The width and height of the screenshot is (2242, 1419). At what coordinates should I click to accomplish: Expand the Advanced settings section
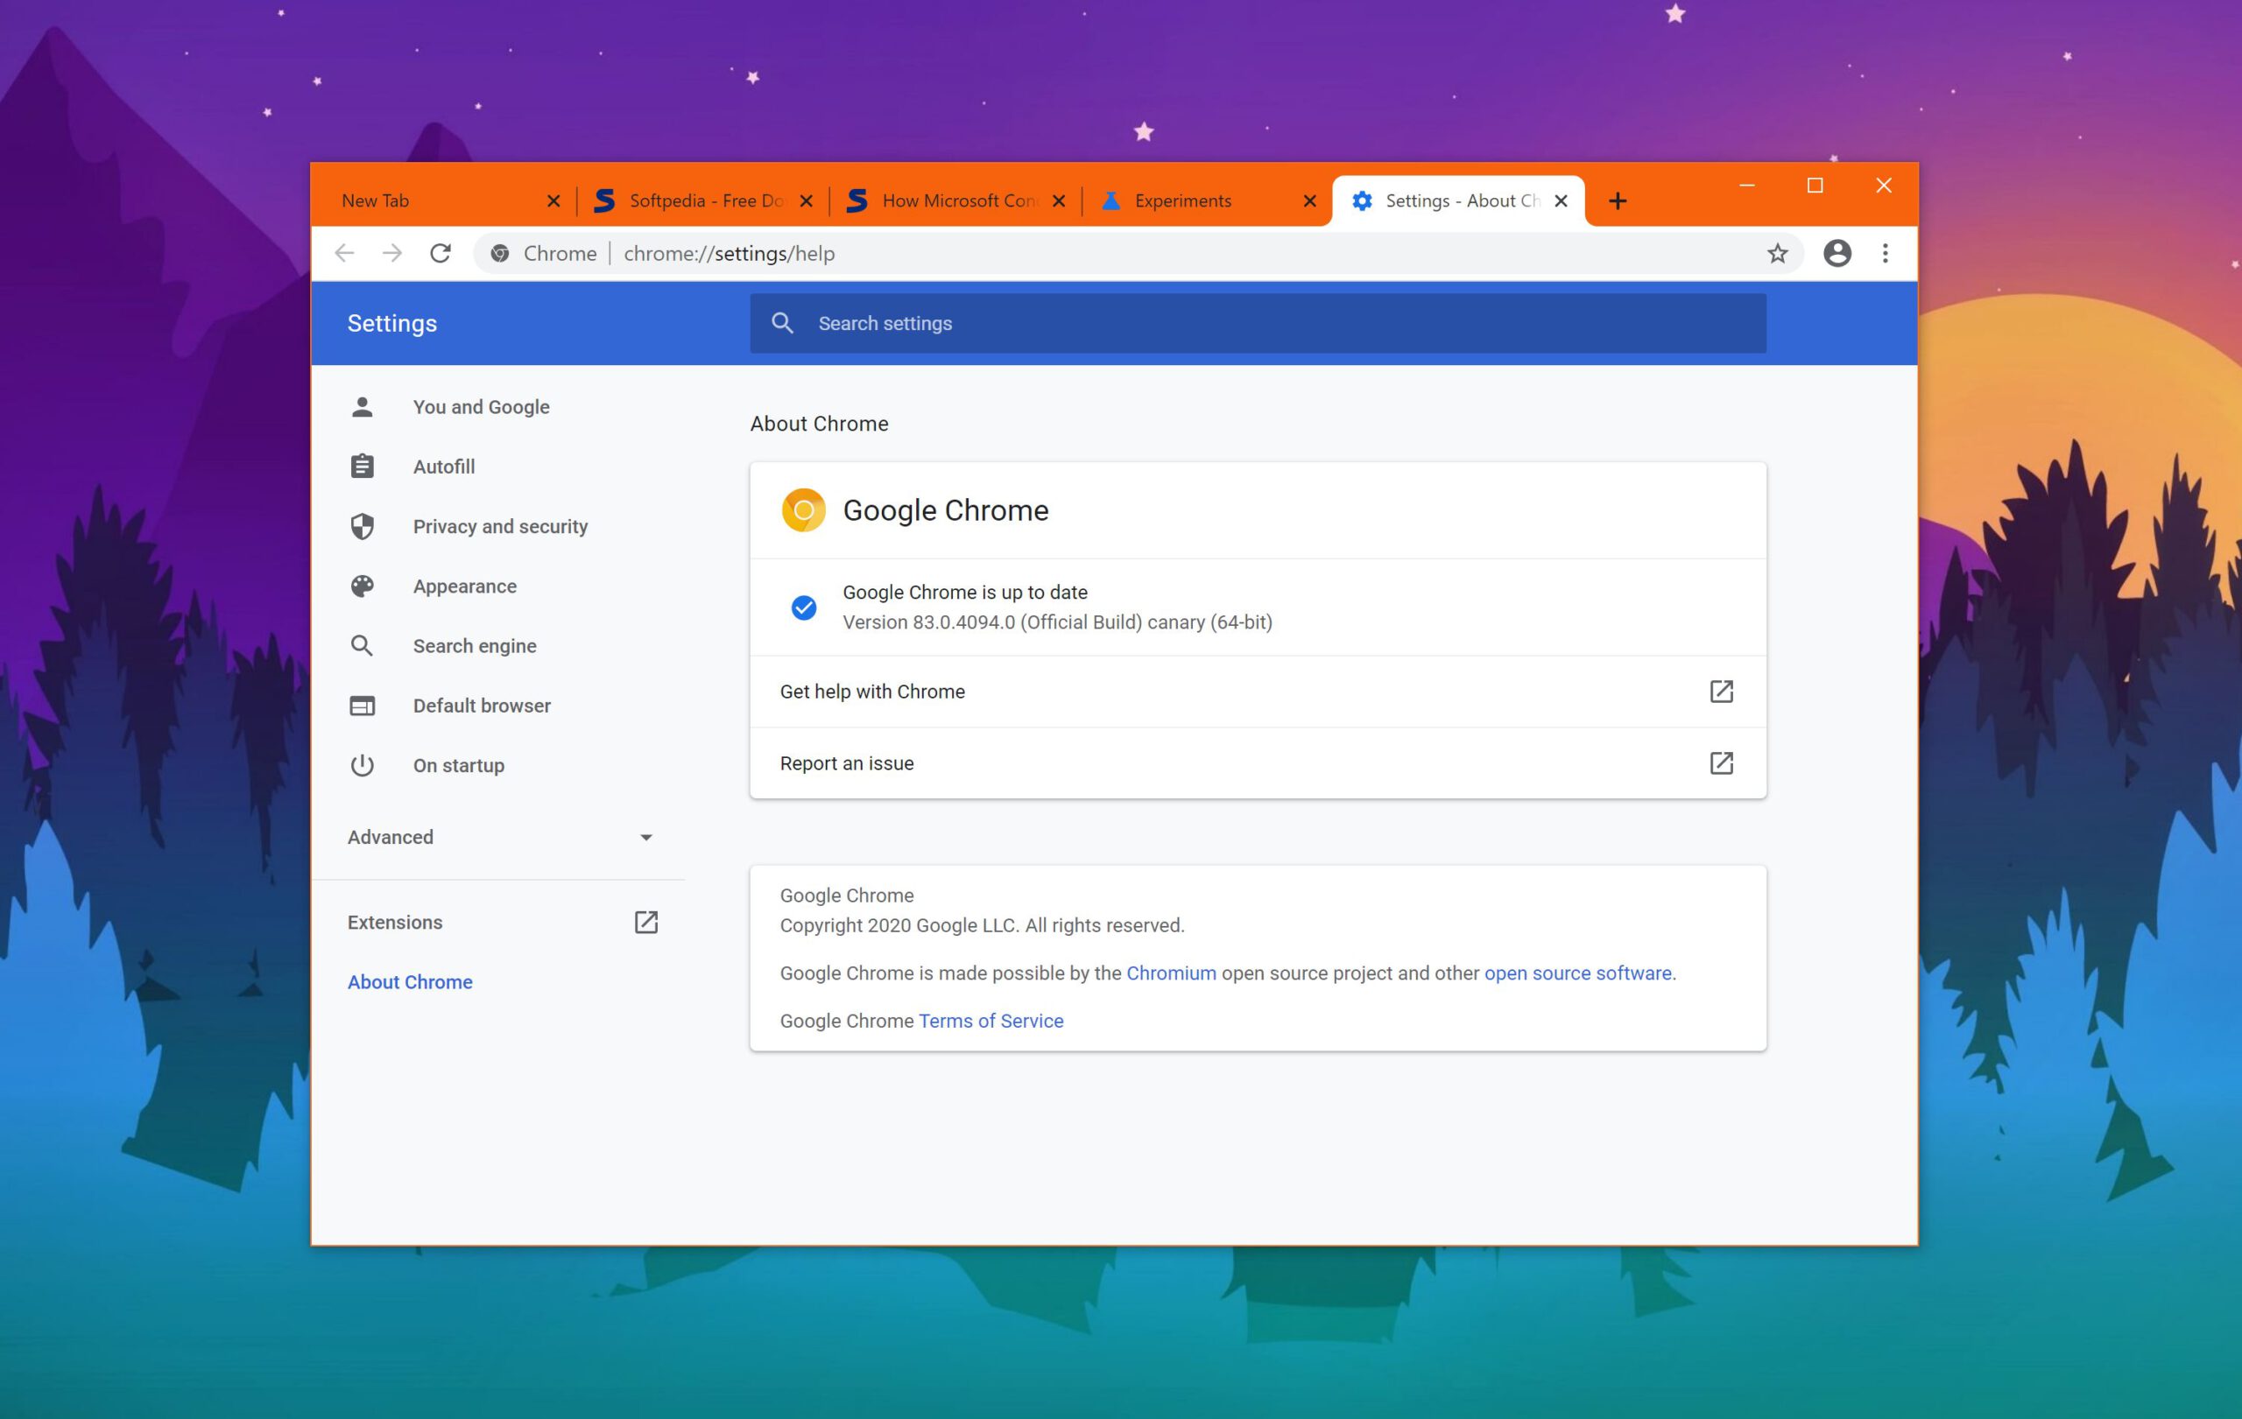click(646, 837)
